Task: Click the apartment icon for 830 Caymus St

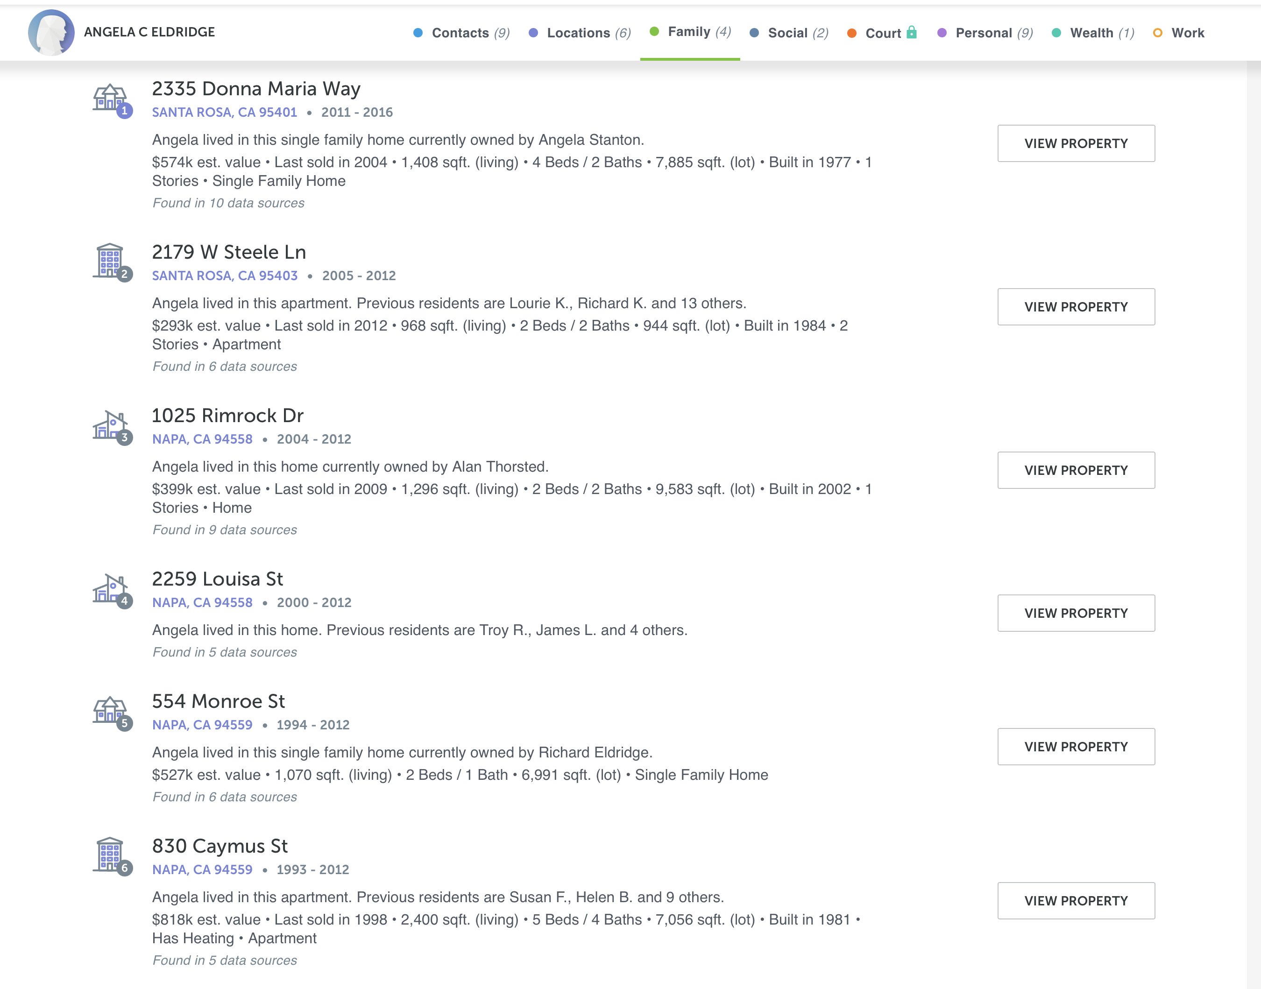Action: tap(110, 855)
